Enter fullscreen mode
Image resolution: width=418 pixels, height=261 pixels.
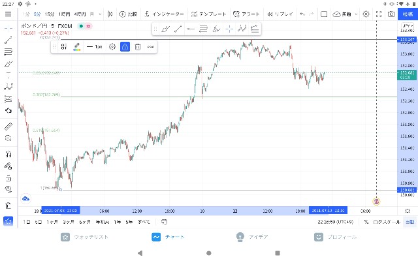pos(379,14)
